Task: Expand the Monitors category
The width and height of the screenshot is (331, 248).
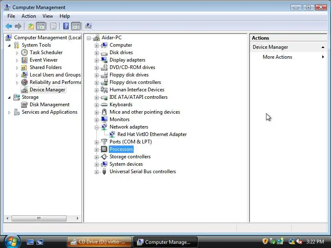Action: click(x=96, y=120)
